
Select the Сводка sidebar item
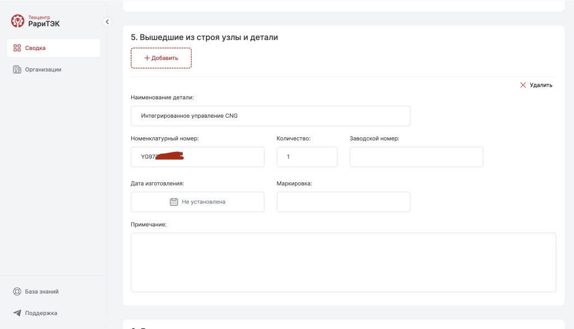pos(35,48)
